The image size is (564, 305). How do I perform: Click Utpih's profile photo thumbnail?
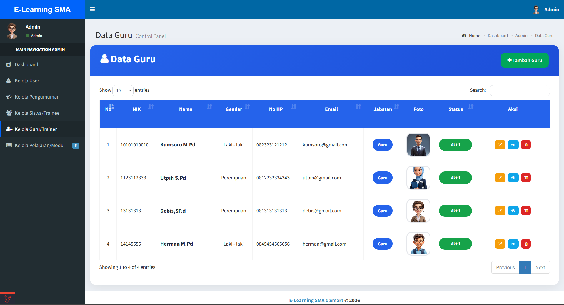(418, 178)
